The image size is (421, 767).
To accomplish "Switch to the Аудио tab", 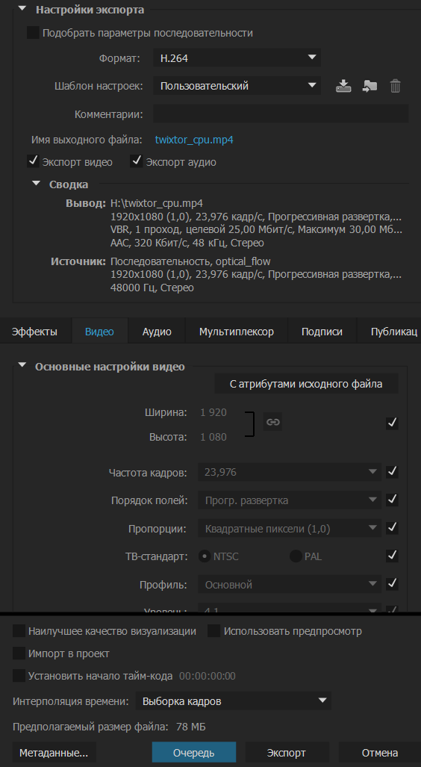I will coord(157,332).
